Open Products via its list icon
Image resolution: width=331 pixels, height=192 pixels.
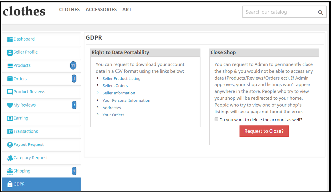tap(9, 65)
